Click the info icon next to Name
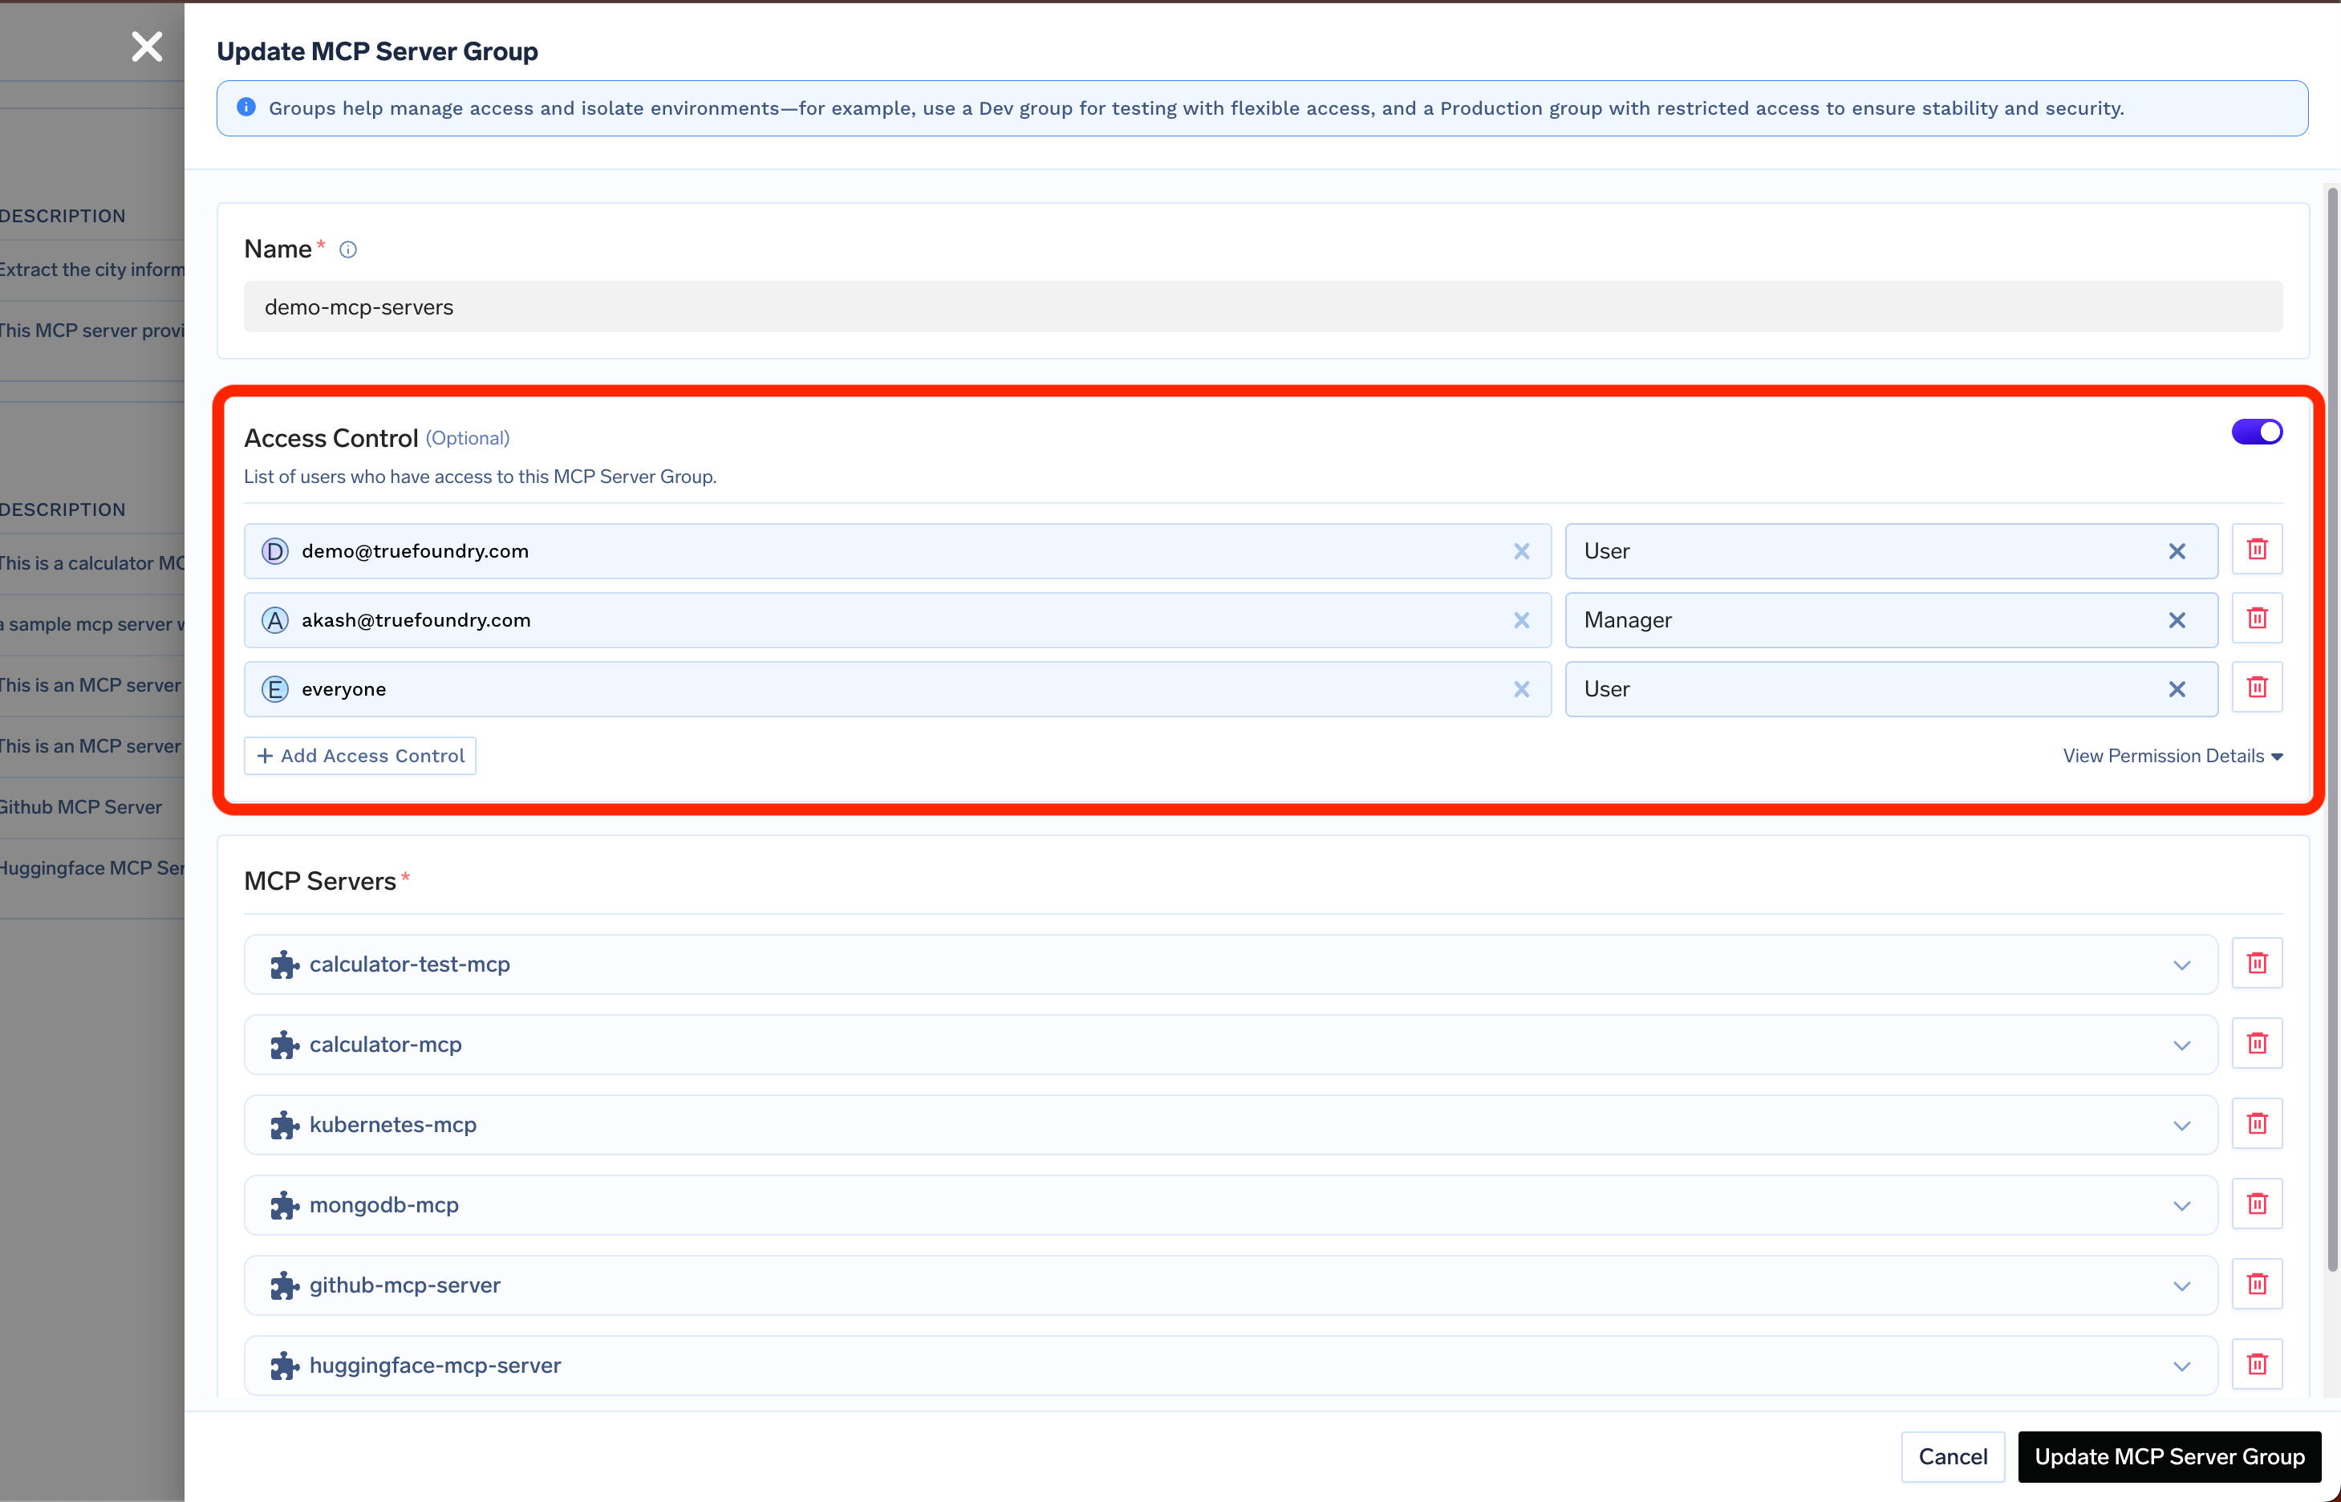Viewport: 2341px width, 1502px height. tap(348, 250)
